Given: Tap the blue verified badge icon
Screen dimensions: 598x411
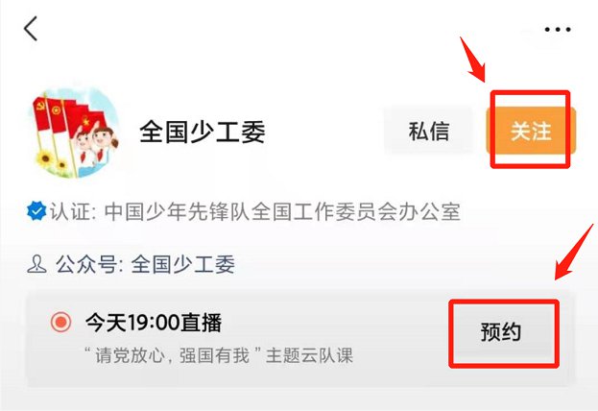Looking at the screenshot, I should [x=36, y=210].
